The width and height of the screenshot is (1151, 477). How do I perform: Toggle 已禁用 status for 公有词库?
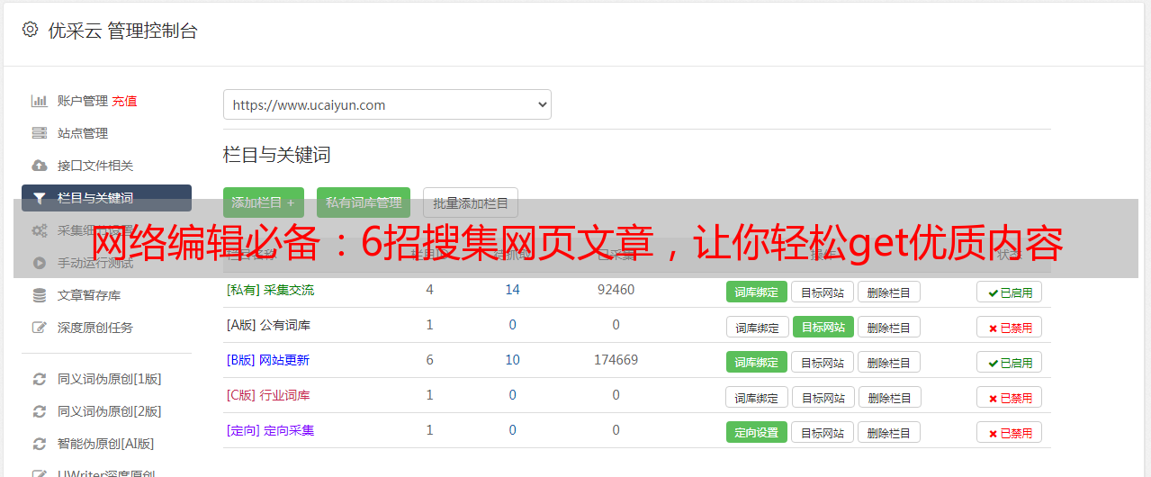pos(1010,327)
